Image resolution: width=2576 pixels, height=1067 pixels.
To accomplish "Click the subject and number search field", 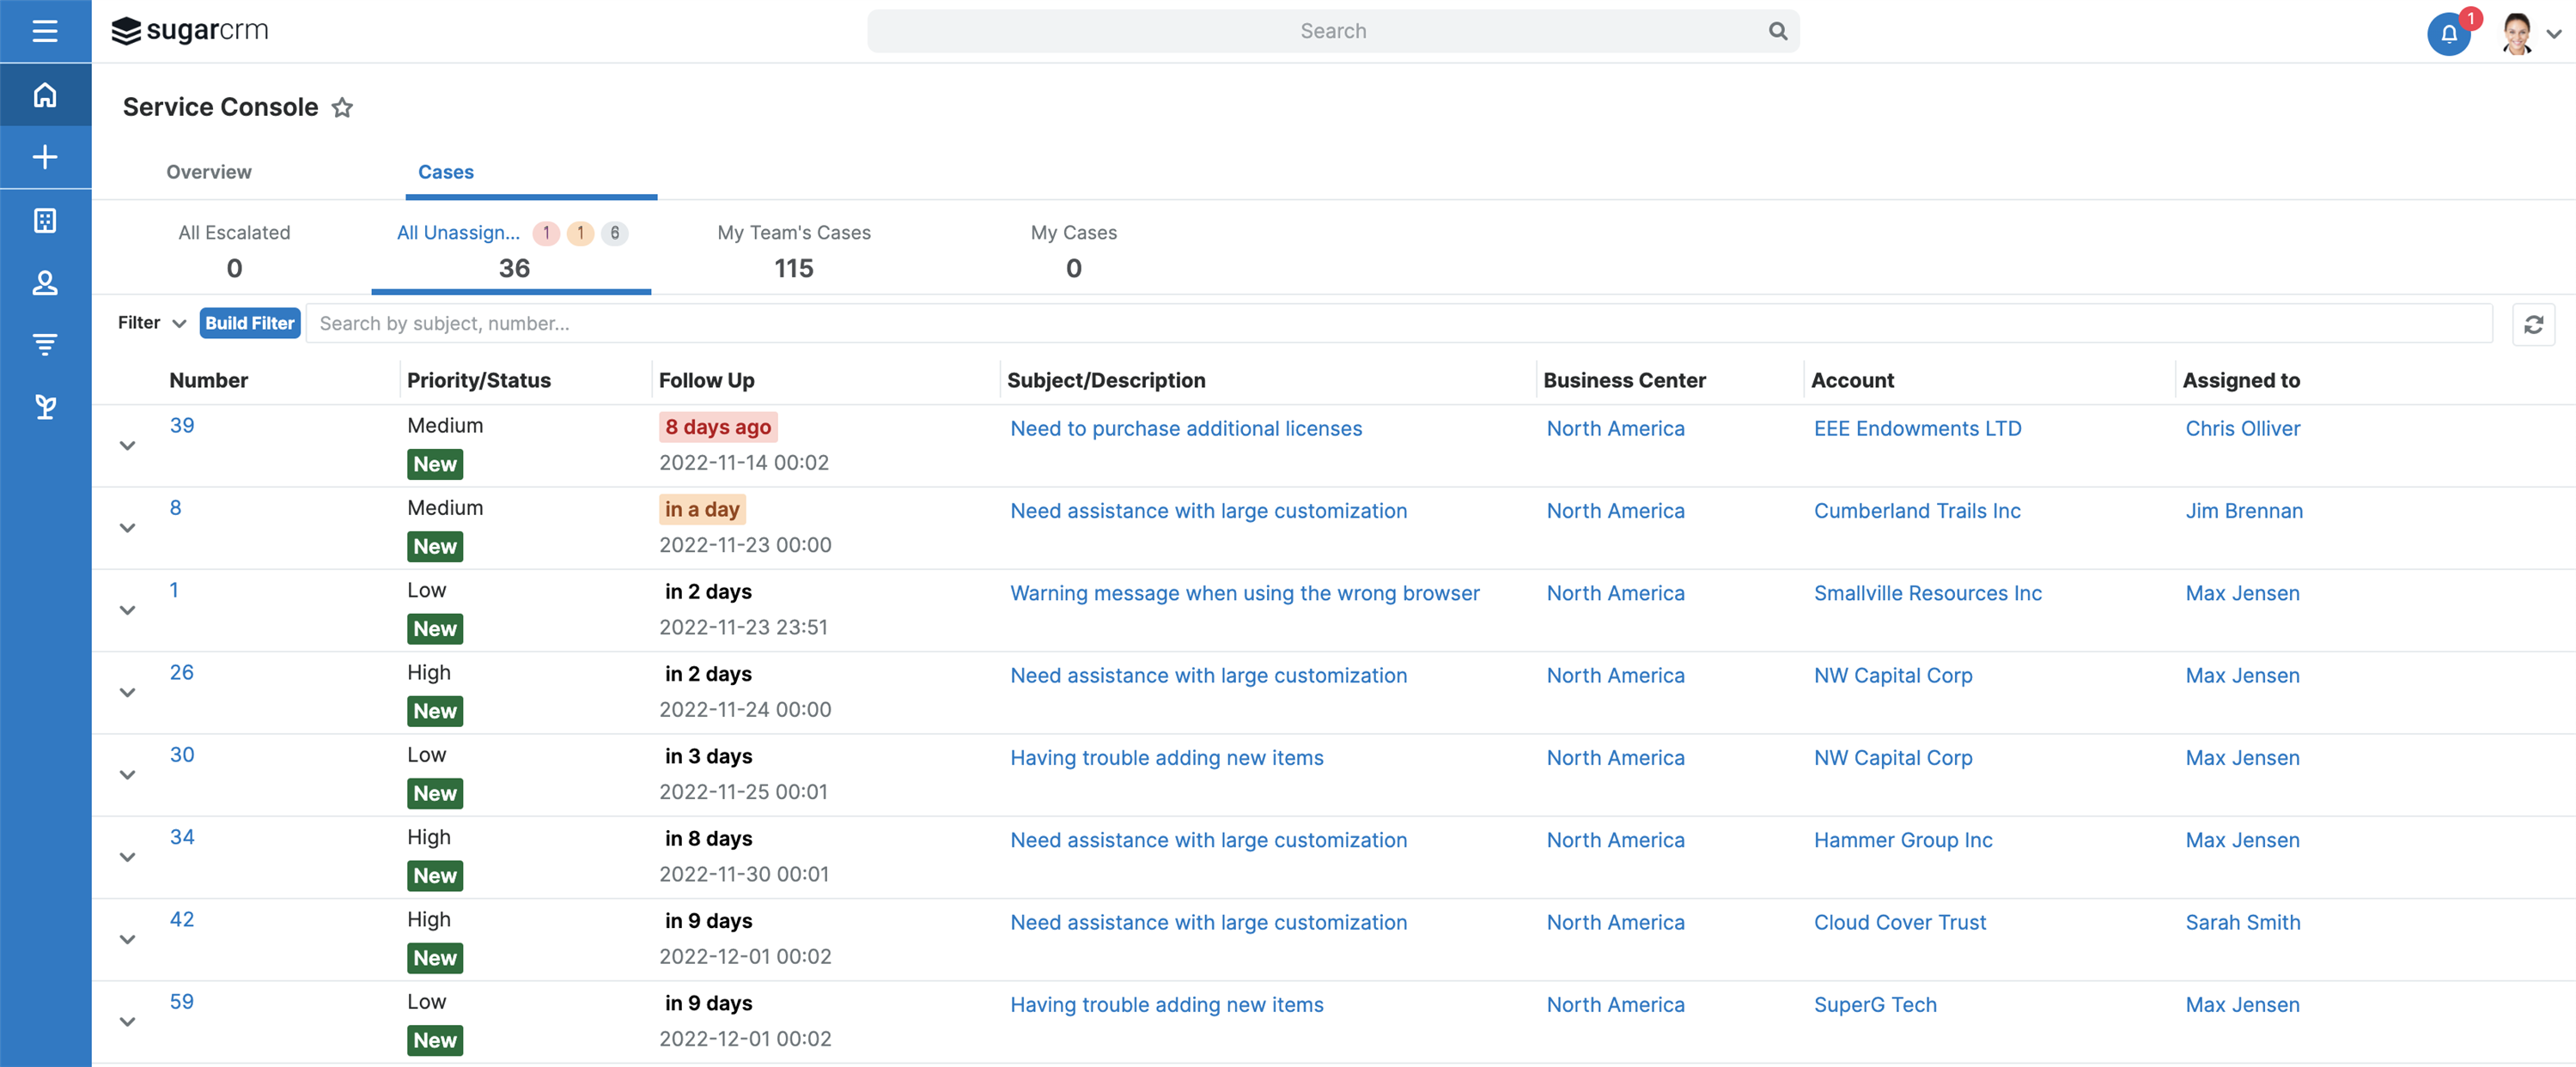I will [x=1398, y=324].
